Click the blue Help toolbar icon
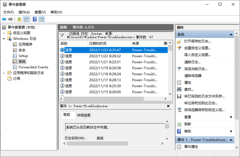The width and height of the screenshot is (240, 157). [x=35, y=19]
